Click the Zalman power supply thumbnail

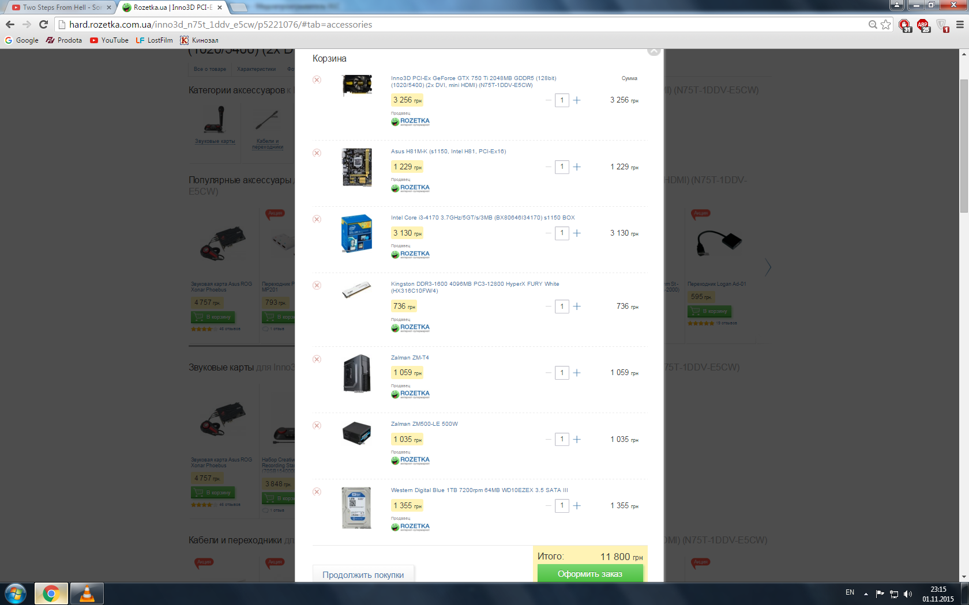pos(357,433)
